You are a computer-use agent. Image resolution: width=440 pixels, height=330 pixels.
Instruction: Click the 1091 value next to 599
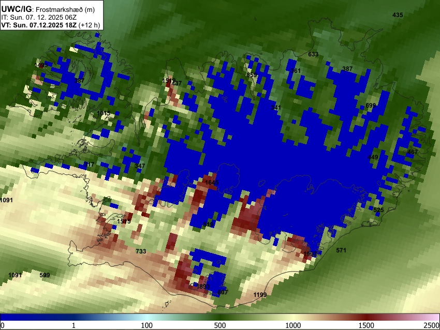(x=15, y=275)
